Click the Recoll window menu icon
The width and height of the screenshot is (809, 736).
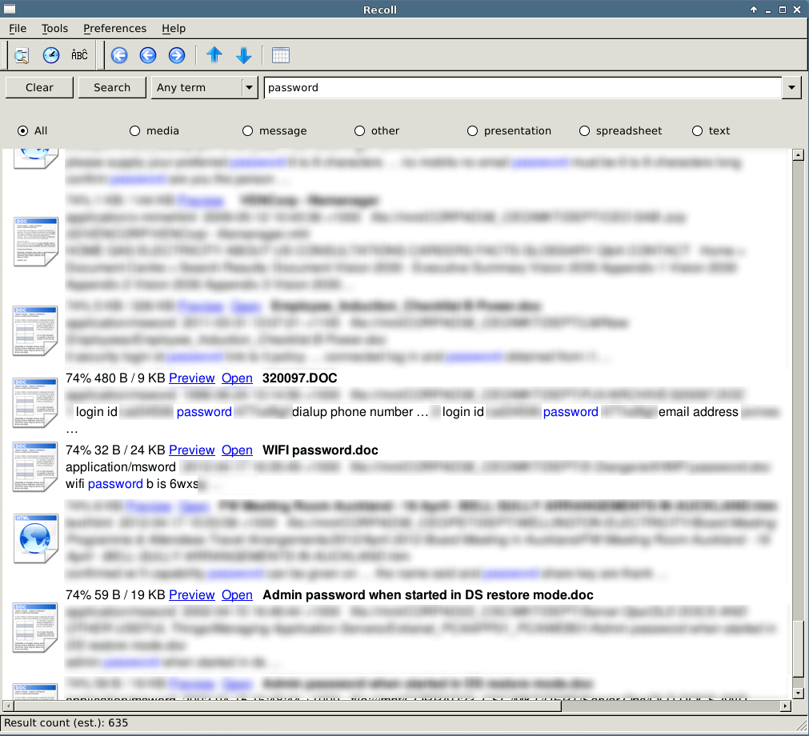click(10, 10)
